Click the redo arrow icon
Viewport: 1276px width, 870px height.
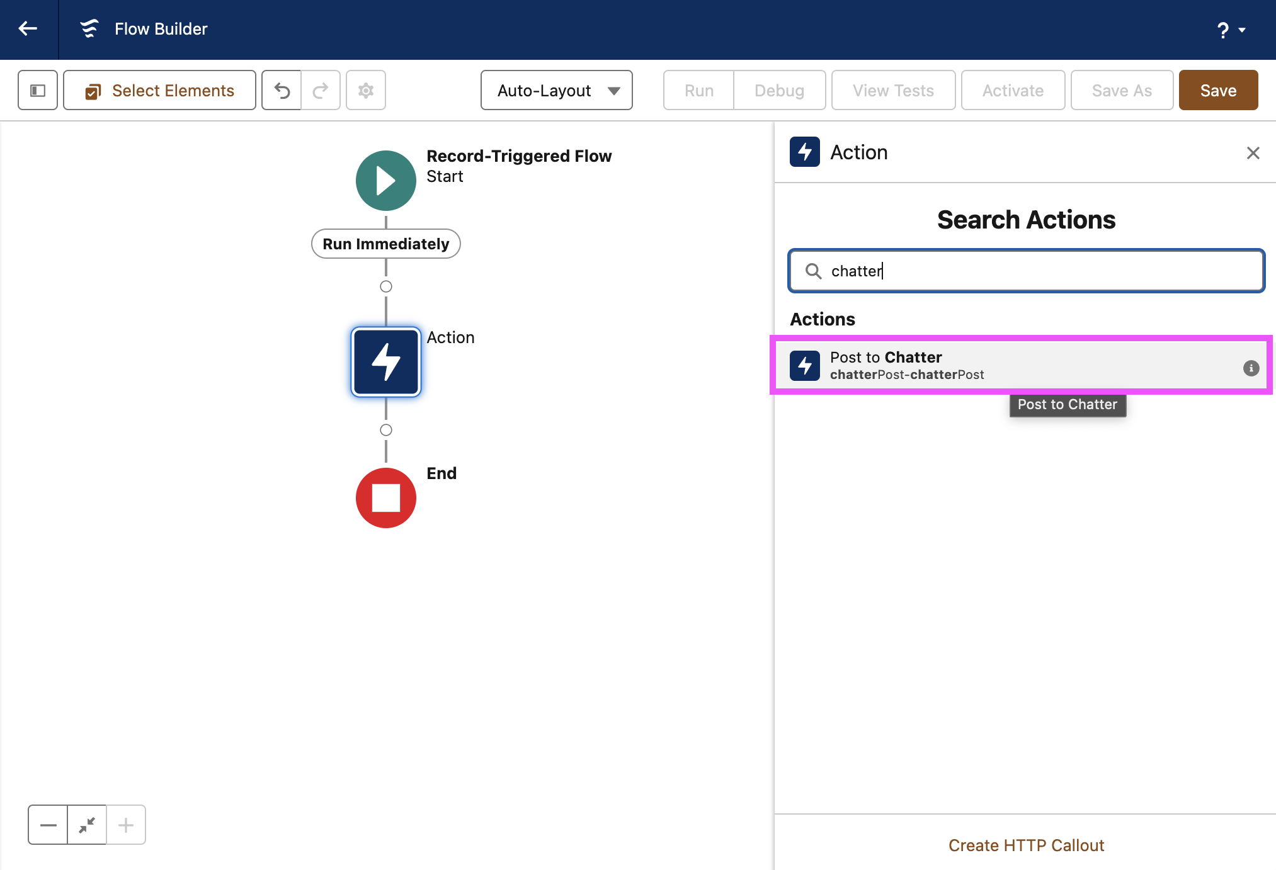click(x=321, y=91)
